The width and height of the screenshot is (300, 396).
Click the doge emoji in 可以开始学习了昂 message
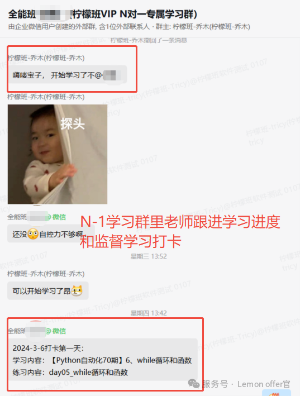point(77,290)
